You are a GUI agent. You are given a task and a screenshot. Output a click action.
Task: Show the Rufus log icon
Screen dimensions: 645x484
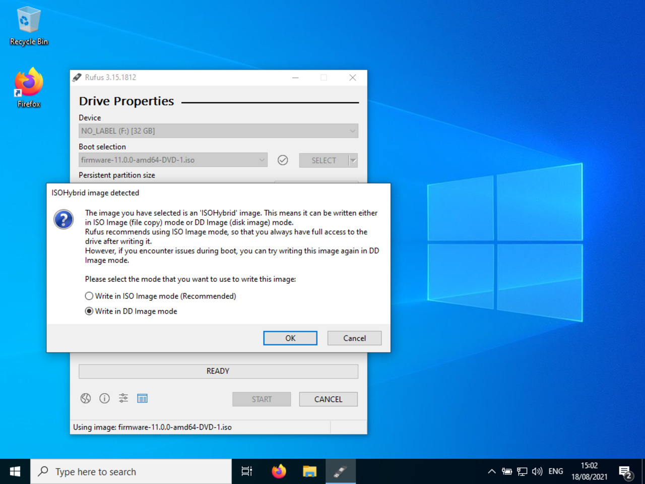pos(142,398)
